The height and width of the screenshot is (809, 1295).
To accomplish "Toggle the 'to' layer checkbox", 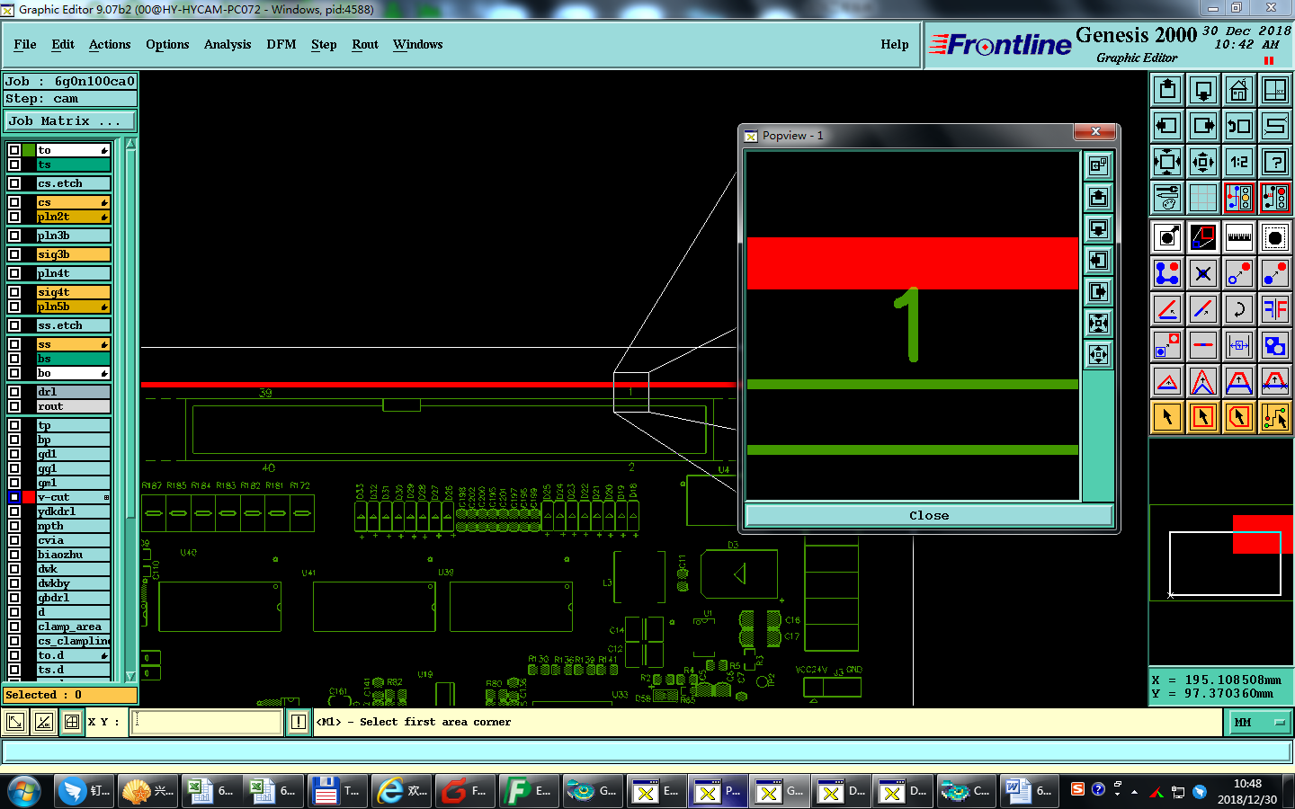I will (x=14, y=150).
